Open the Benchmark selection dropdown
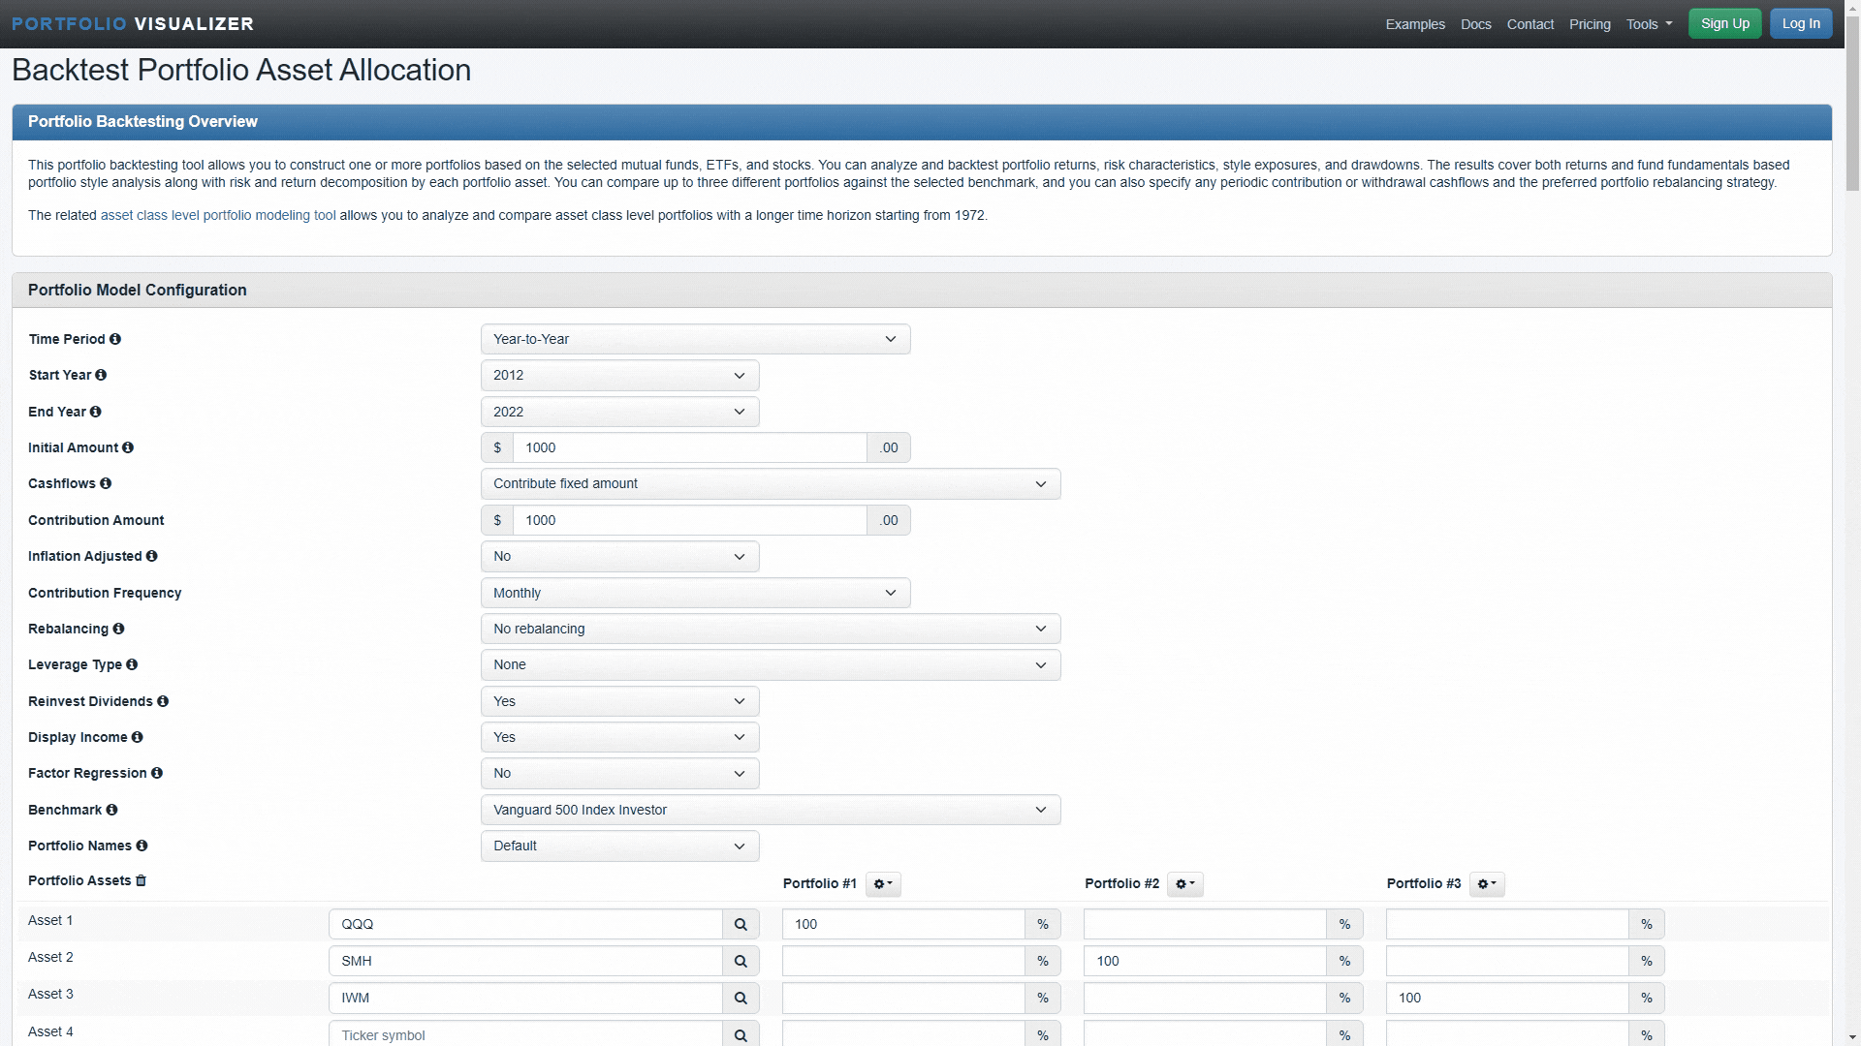Screen dimensions: 1861x1046 click(x=771, y=811)
